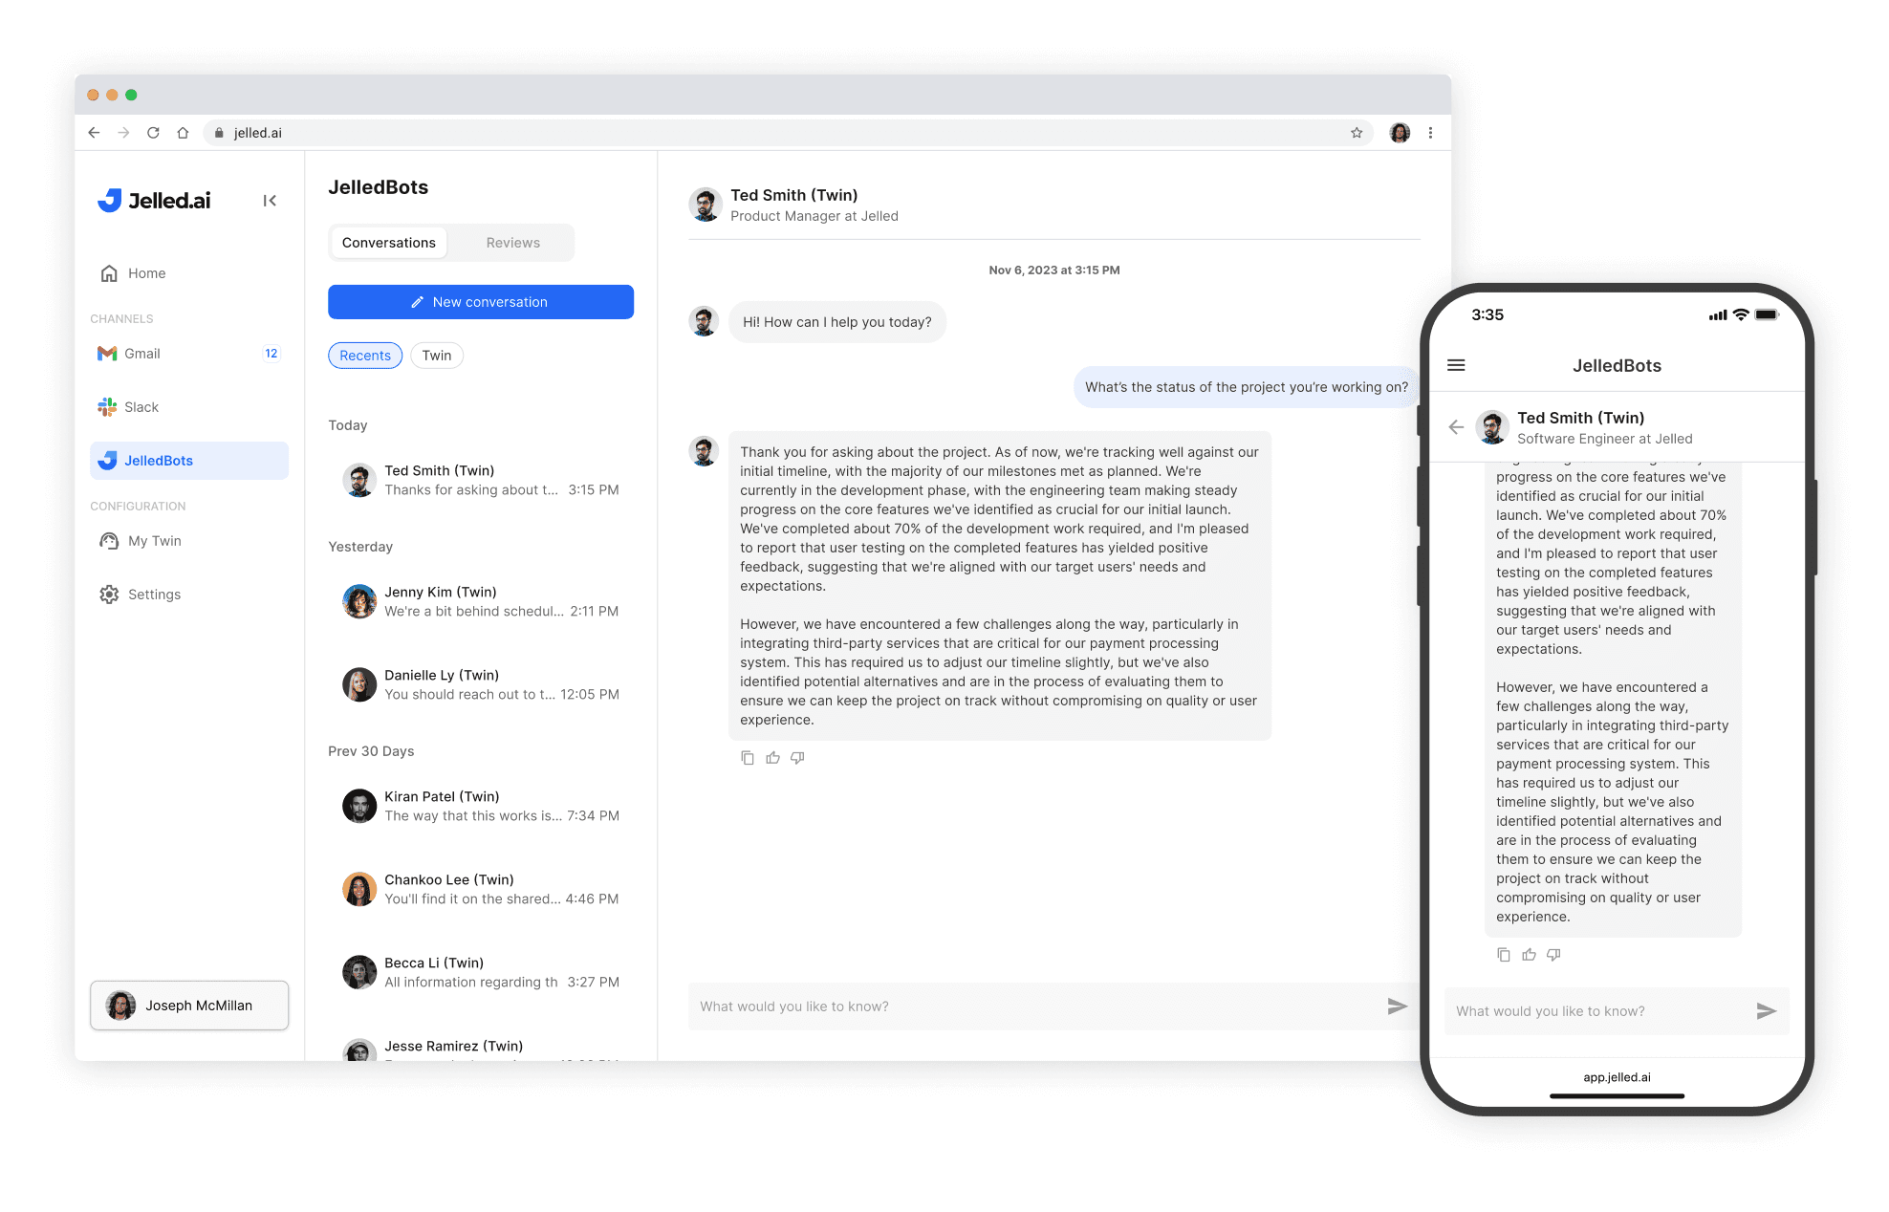Image resolution: width=1889 pixels, height=1212 pixels.
Task: Reload the browser page
Action: click(x=153, y=133)
